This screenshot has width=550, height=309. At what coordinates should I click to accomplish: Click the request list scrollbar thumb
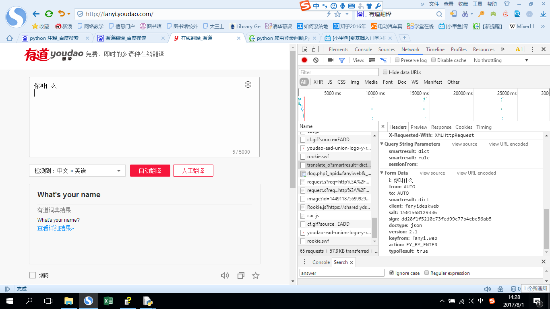[x=375, y=228]
